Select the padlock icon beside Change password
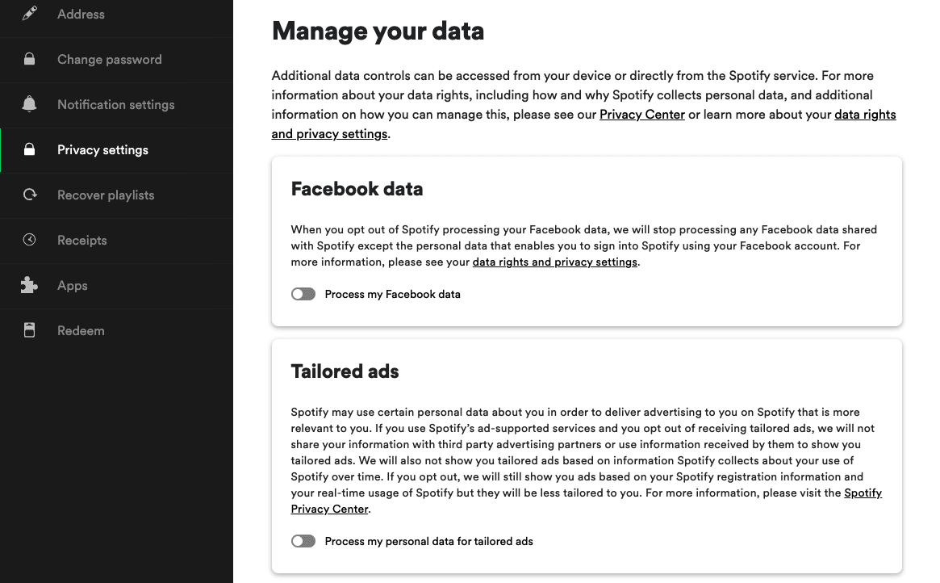This screenshot has height=583, width=940. coord(30,59)
